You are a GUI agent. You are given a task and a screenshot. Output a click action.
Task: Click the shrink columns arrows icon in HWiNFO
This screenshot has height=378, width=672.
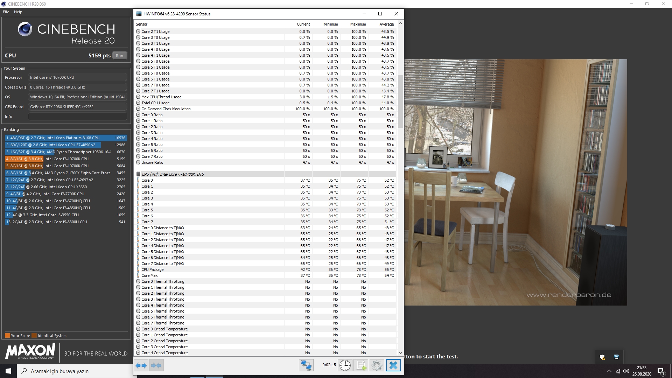(x=156, y=365)
